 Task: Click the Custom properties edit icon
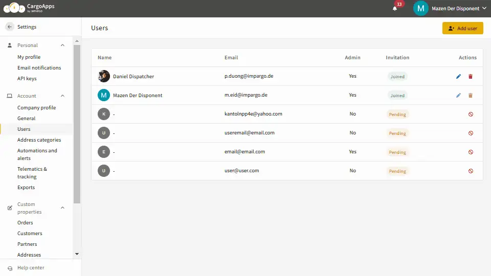click(10, 208)
